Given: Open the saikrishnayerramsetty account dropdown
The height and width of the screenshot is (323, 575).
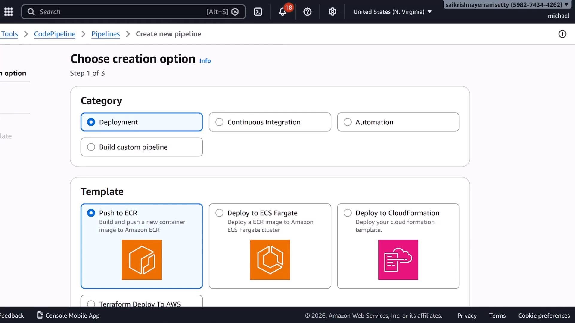Looking at the screenshot, I should pos(507,5).
